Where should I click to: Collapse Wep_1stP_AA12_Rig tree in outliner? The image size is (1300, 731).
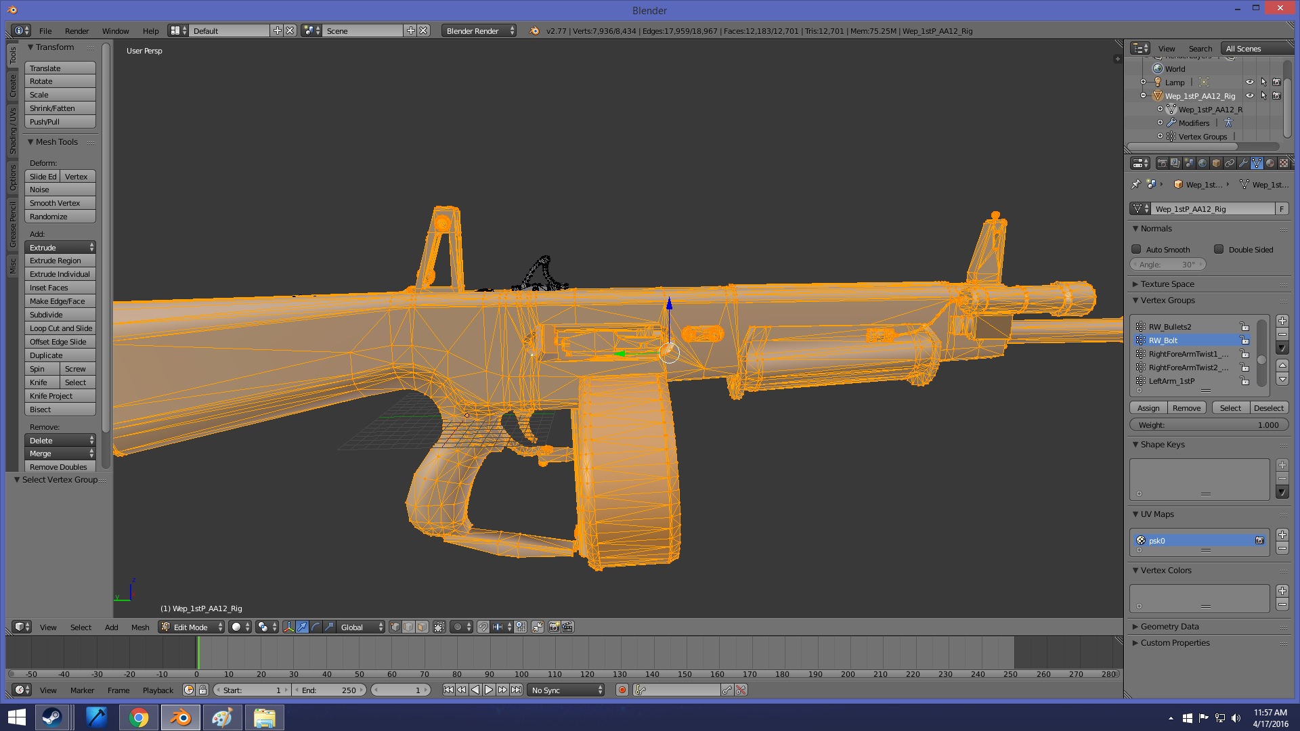click(1144, 95)
